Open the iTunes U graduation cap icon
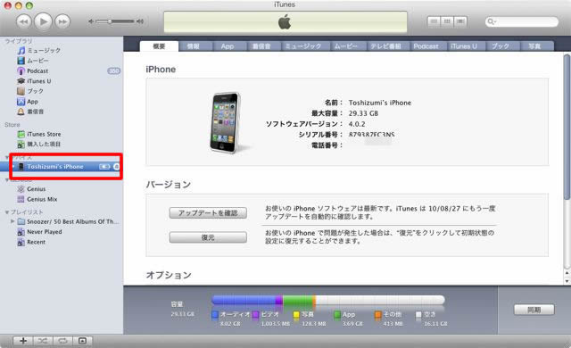The height and width of the screenshot is (348, 571). point(21,81)
